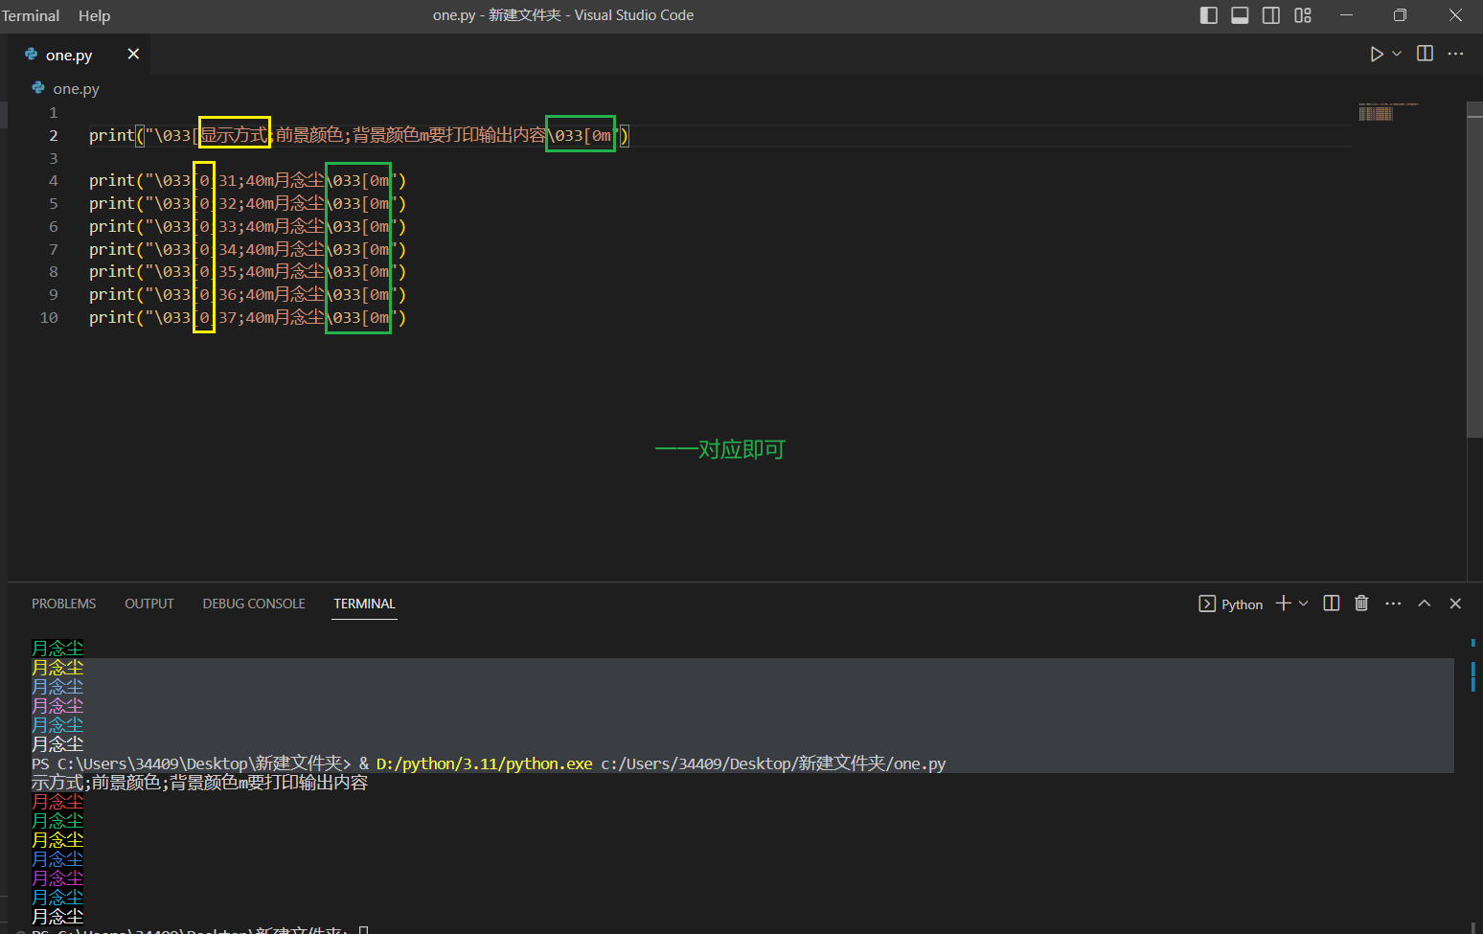Image resolution: width=1483 pixels, height=934 pixels.
Task: Toggle the primary side bar layout
Action: (x=1208, y=15)
